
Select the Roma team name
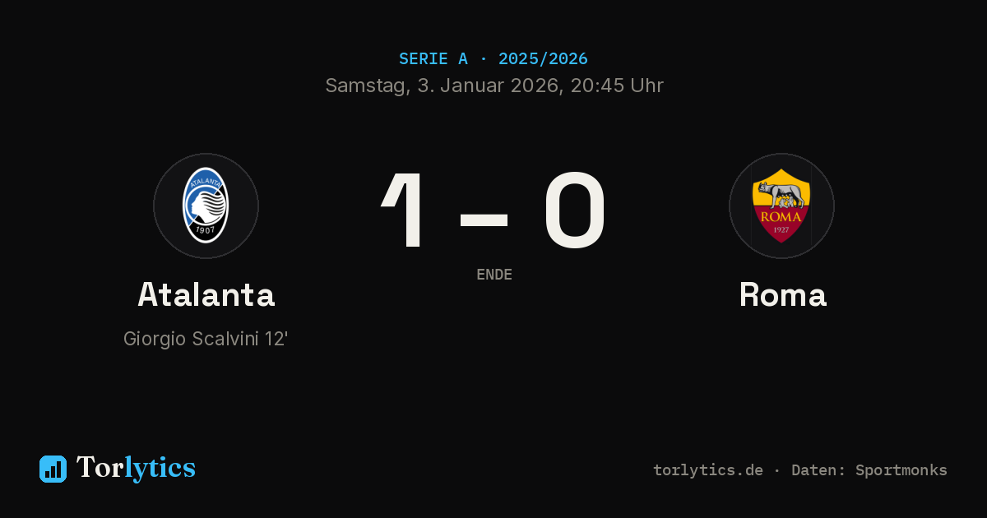point(782,294)
